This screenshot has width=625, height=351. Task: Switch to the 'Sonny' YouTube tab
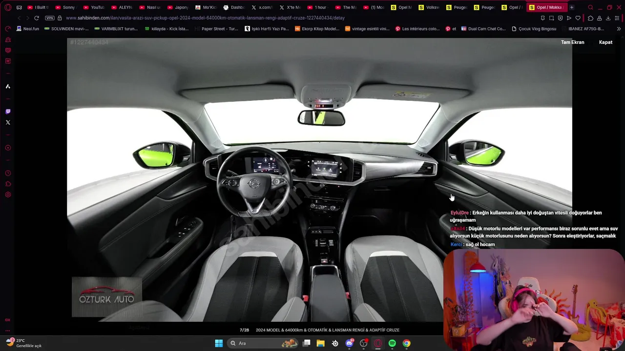coord(66,7)
